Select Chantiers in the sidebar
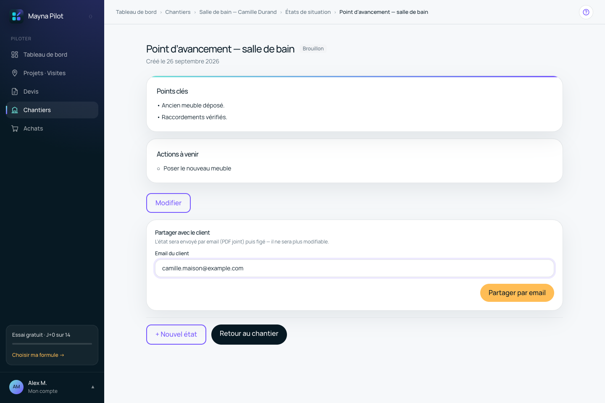 point(52,110)
